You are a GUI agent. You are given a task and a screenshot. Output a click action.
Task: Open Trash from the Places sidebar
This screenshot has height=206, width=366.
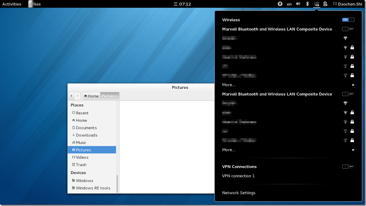(81, 164)
